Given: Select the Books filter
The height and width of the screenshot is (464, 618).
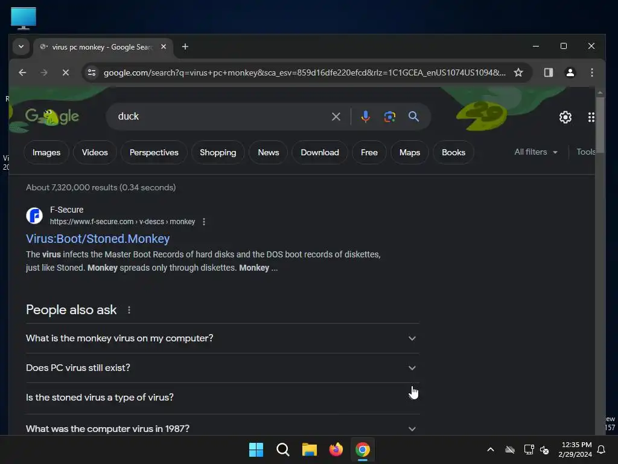Looking at the screenshot, I should point(453,152).
